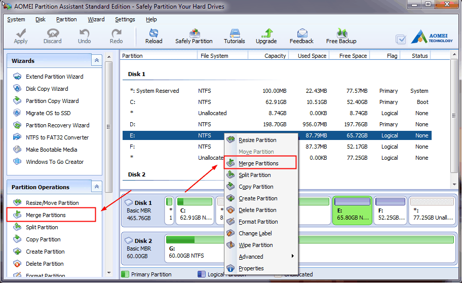
Task: Launch the Extend Partition Wizard
Action: [48, 77]
